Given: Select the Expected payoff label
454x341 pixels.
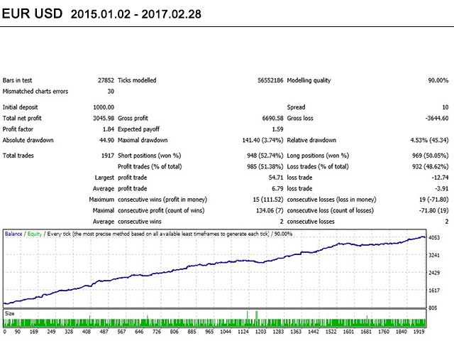Looking at the screenshot, I should click(x=139, y=129).
